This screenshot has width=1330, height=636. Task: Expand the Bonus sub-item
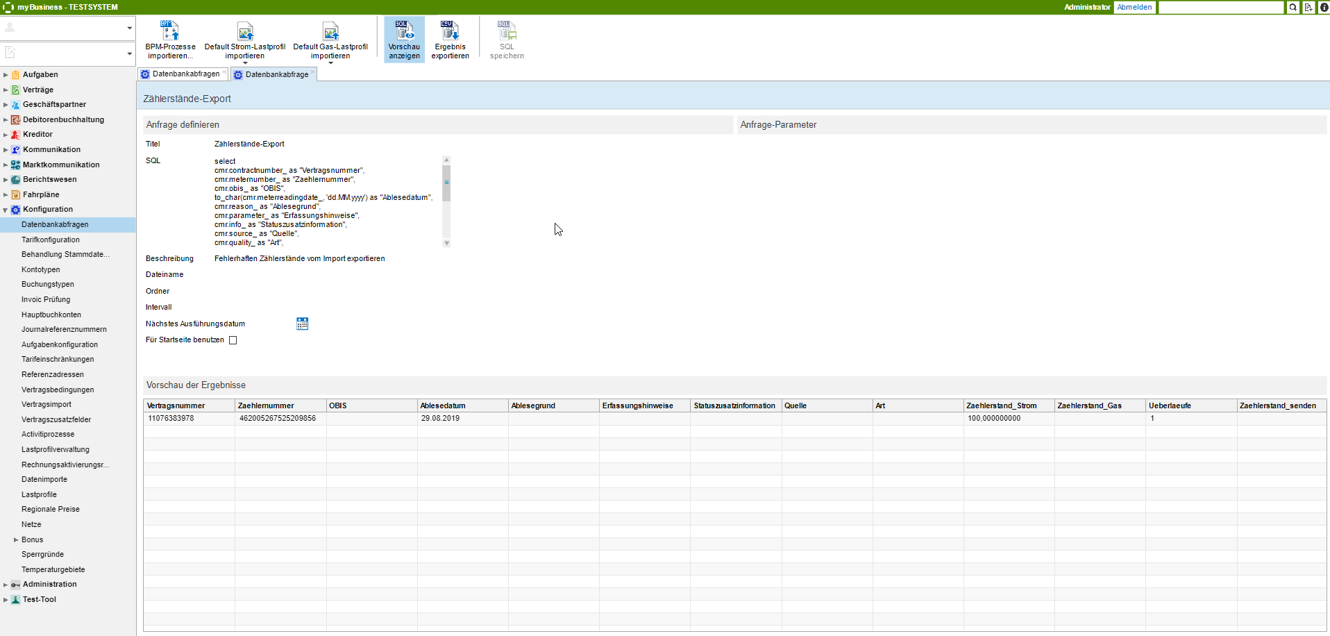tap(16, 539)
